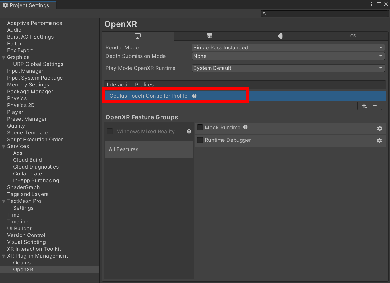Open help for Mock Runtime
390x283 pixels.
245,127
